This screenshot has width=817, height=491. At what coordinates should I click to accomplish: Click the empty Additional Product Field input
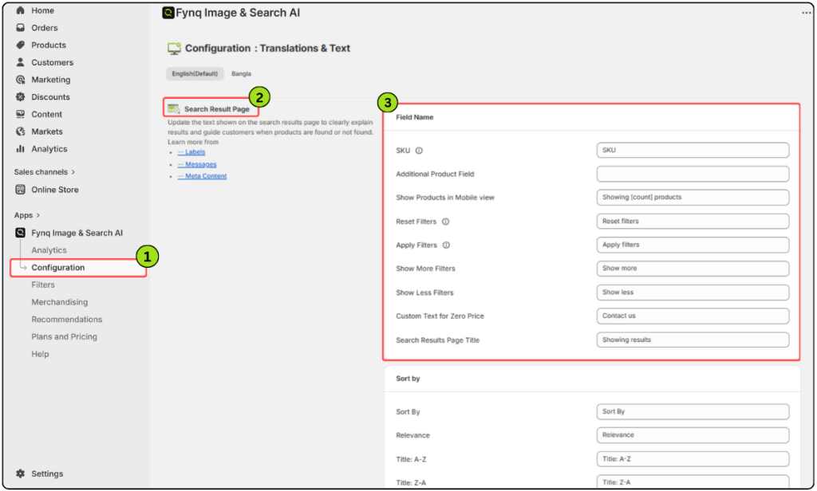tap(693, 174)
